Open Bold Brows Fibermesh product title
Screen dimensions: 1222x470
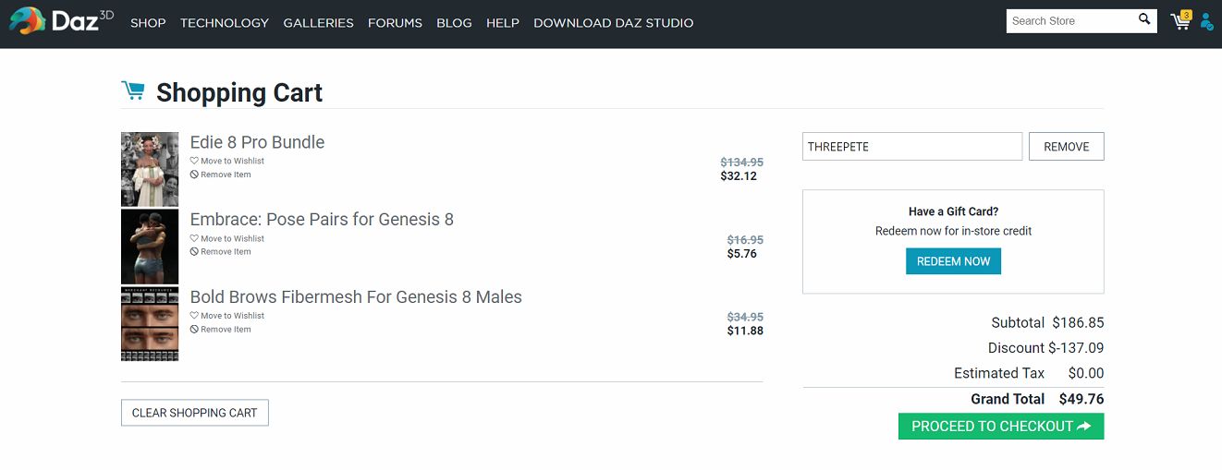pyautogui.click(x=356, y=297)
